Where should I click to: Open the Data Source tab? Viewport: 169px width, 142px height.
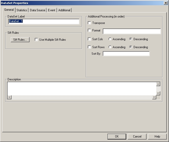37,10
